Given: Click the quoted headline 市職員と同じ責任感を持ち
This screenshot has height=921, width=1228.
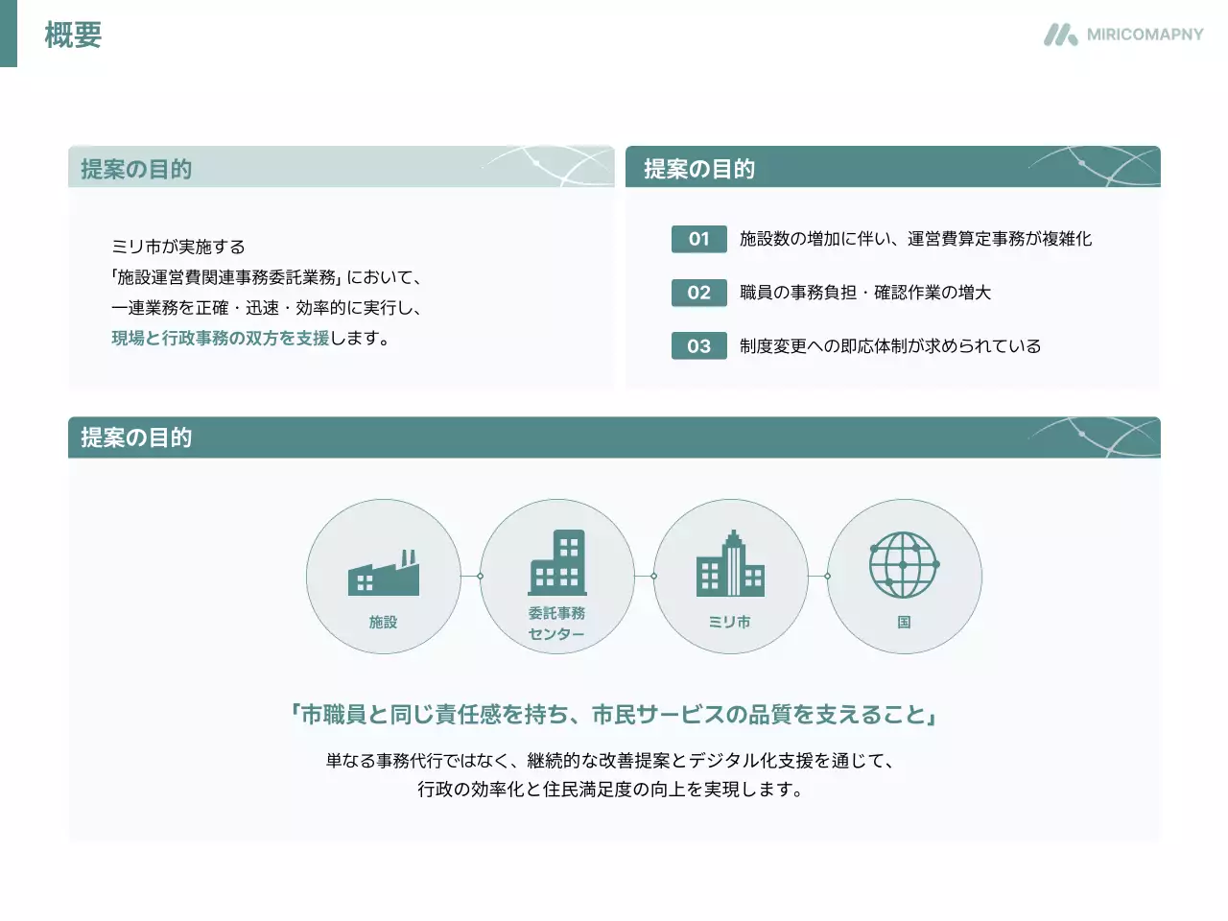Looking at the screenshot, I should point(614,715).
